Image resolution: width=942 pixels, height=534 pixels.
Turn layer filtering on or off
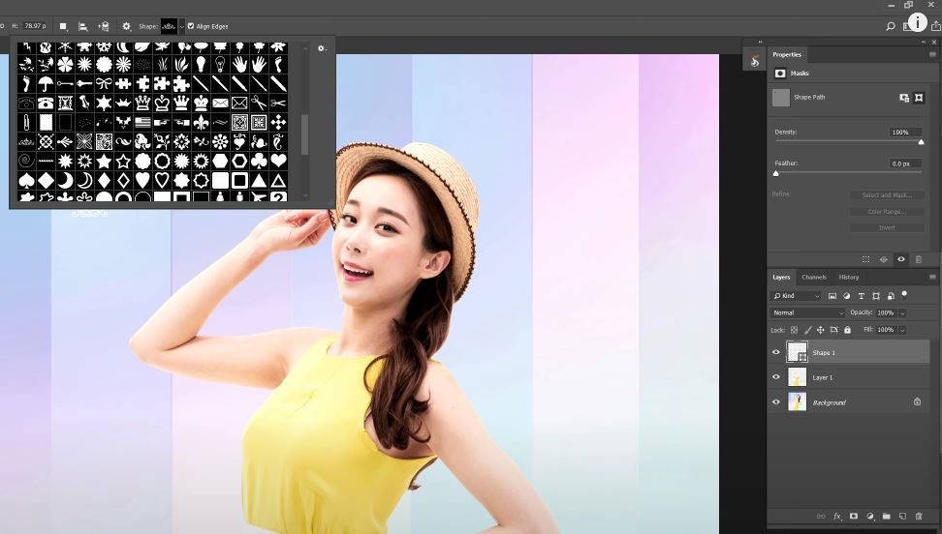(904, 294)
